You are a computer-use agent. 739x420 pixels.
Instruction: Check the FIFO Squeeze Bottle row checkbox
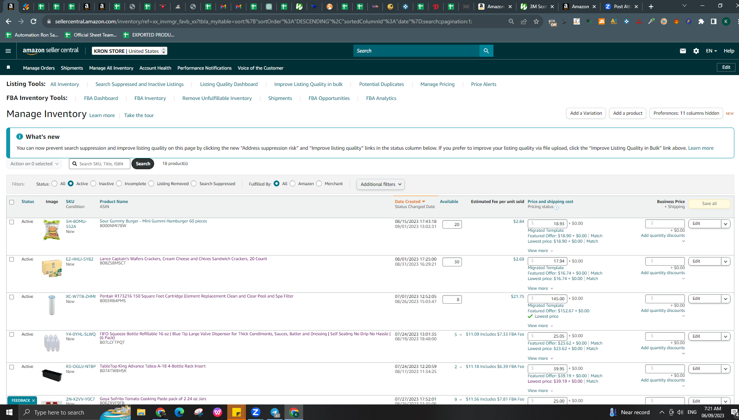12,334
